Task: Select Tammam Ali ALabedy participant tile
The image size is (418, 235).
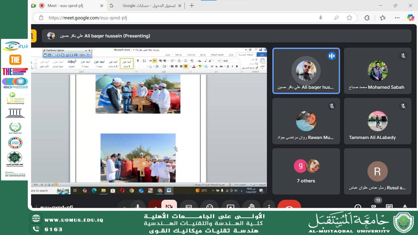Action: pyautogui.click(x=378, y=121)
